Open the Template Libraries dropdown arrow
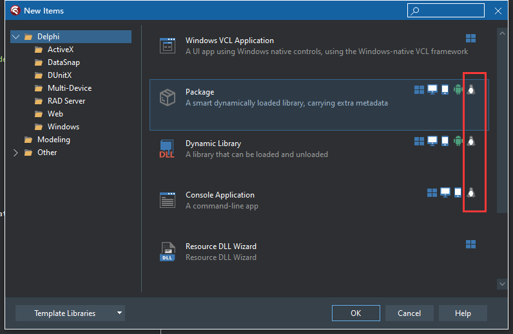Screen dimensions: 513x334 pos(119,313)
